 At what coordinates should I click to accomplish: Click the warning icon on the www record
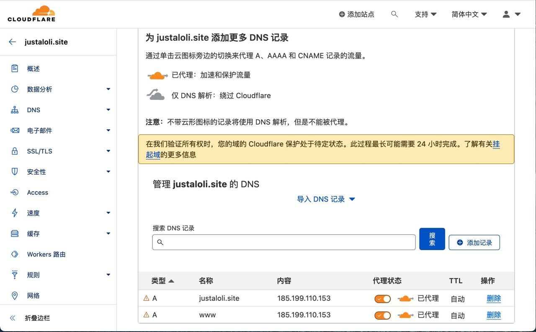146,315
